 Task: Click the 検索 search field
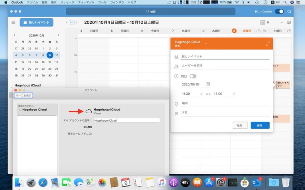151,11
